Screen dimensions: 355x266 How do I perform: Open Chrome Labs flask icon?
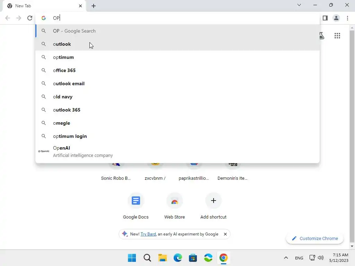(x=322, y=36)
